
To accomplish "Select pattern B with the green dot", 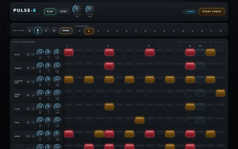I will point(38,31).
